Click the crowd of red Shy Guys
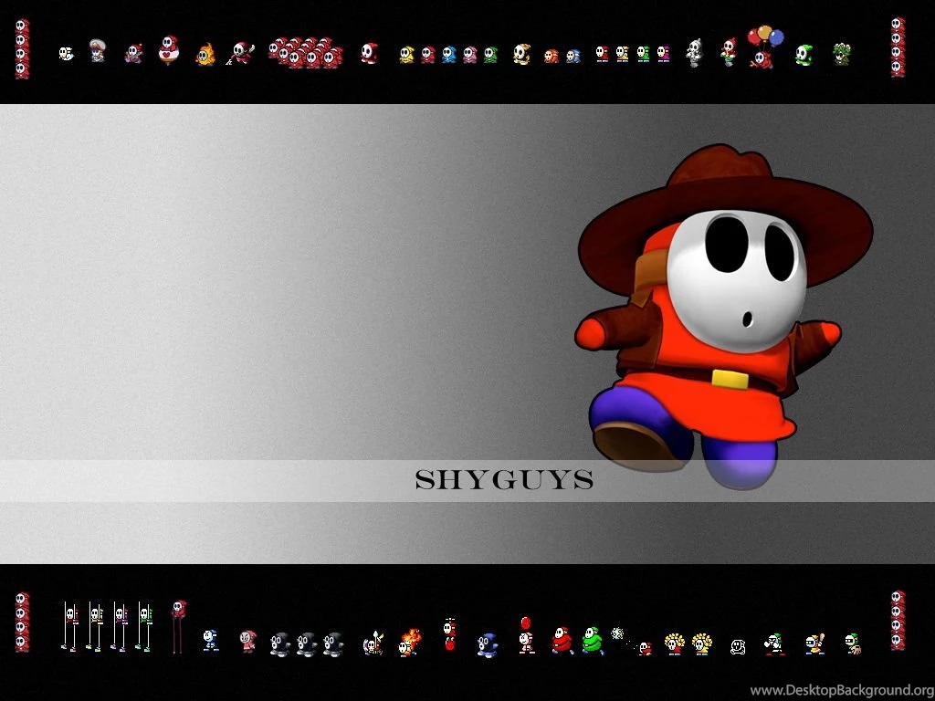 click(305, 52)
